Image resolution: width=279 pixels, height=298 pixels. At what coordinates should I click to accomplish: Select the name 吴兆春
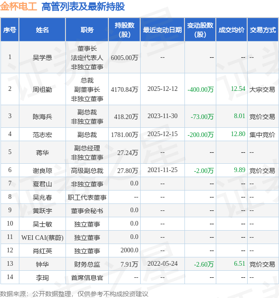click(42, 197)
